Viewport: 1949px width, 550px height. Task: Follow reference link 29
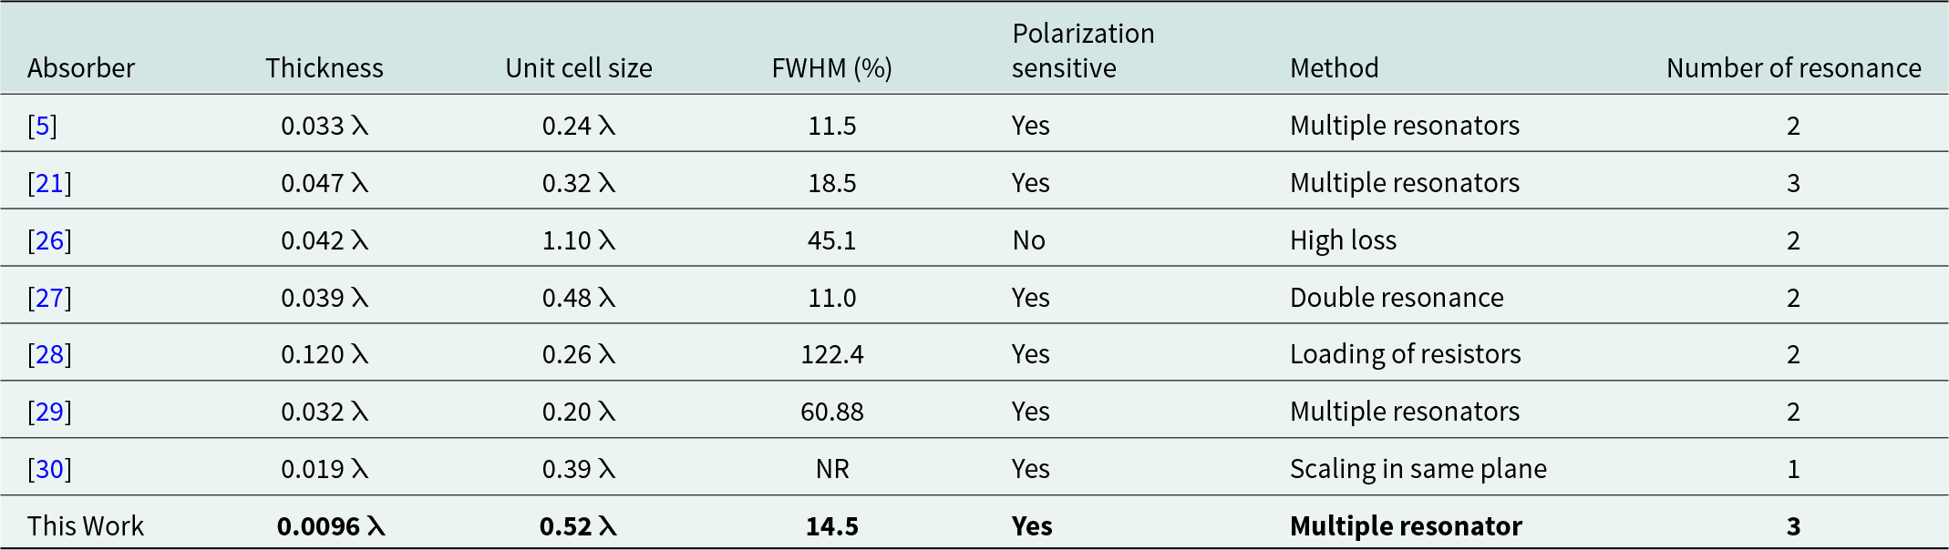pos(49,412)
